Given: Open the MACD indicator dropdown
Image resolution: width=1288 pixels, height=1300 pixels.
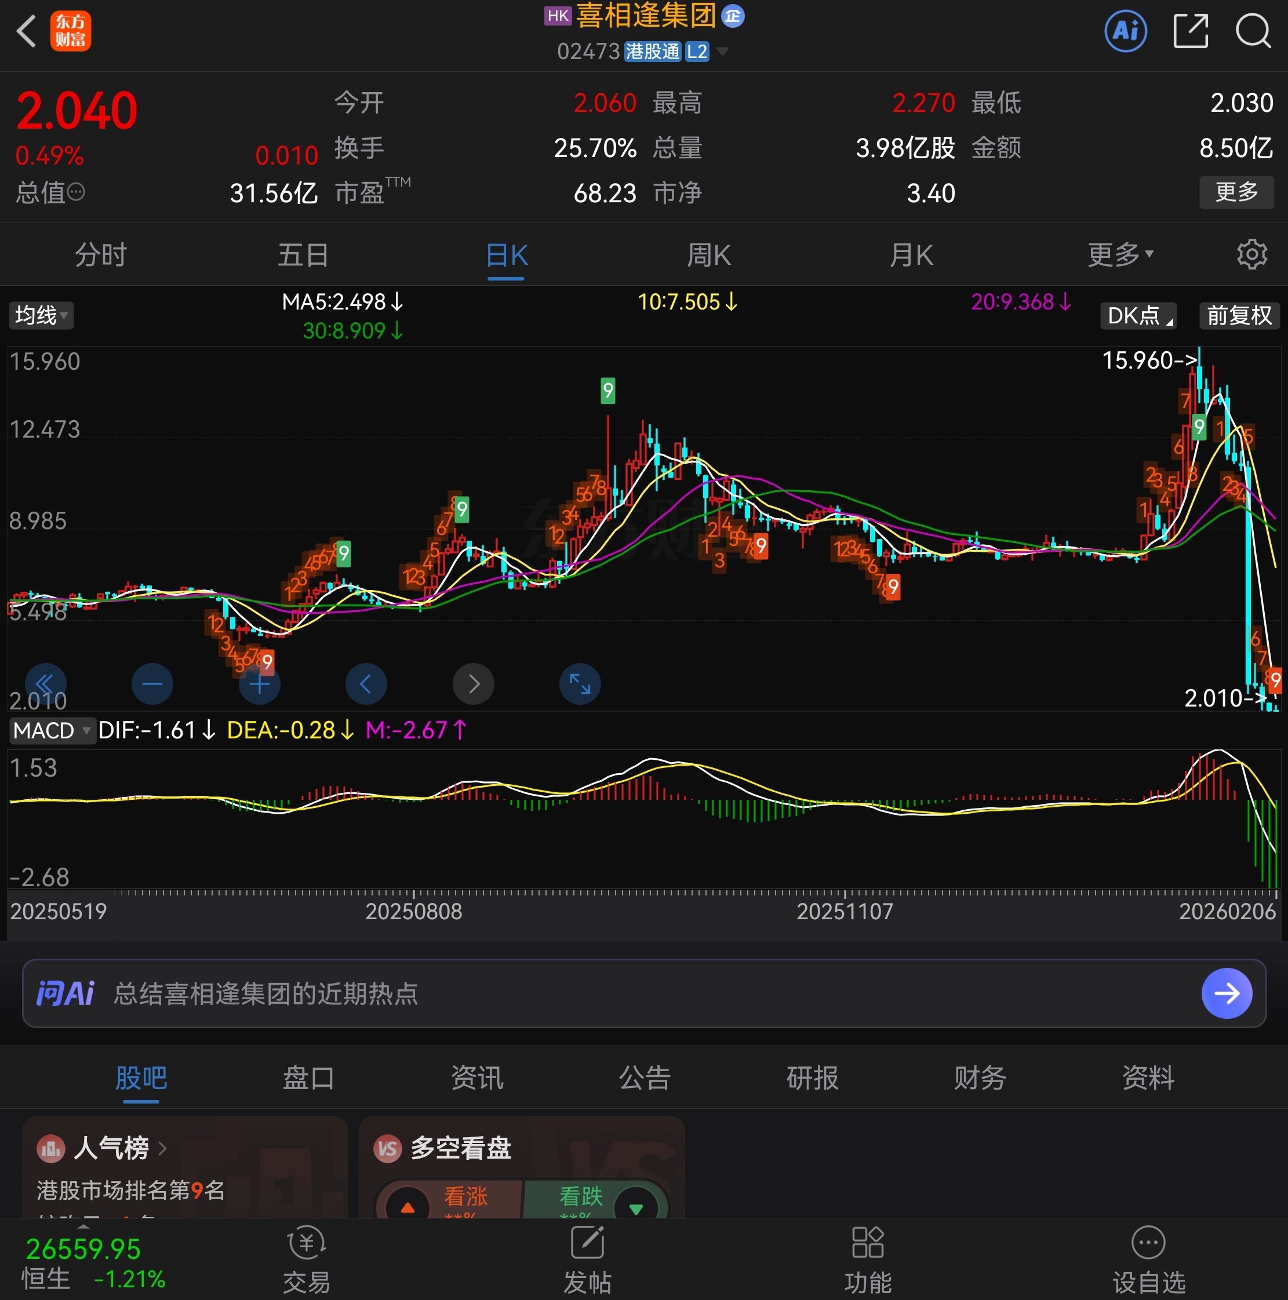Looking at the screenshot, I should pos(51,730).
